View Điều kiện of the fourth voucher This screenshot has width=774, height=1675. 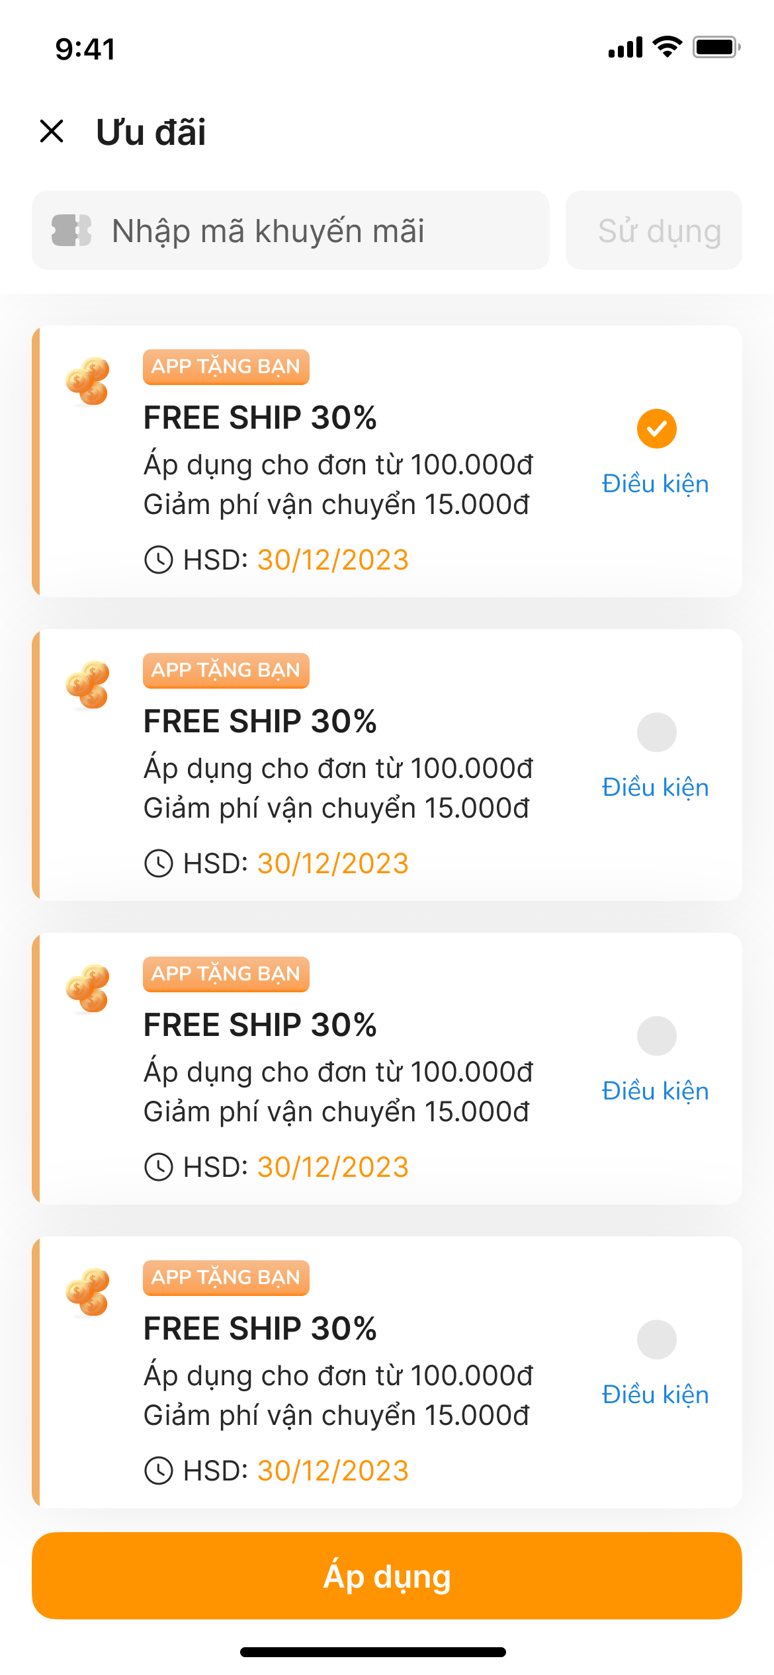point(655,1395)
